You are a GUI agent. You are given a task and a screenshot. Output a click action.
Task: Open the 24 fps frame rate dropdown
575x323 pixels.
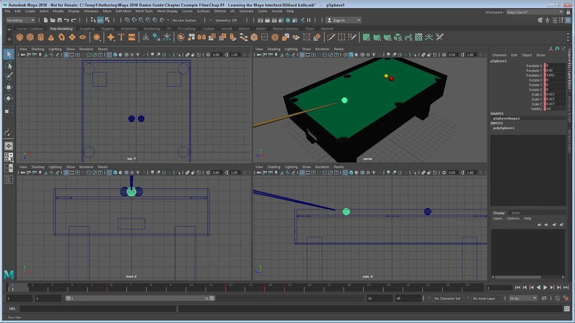click(x=522, y=298)
